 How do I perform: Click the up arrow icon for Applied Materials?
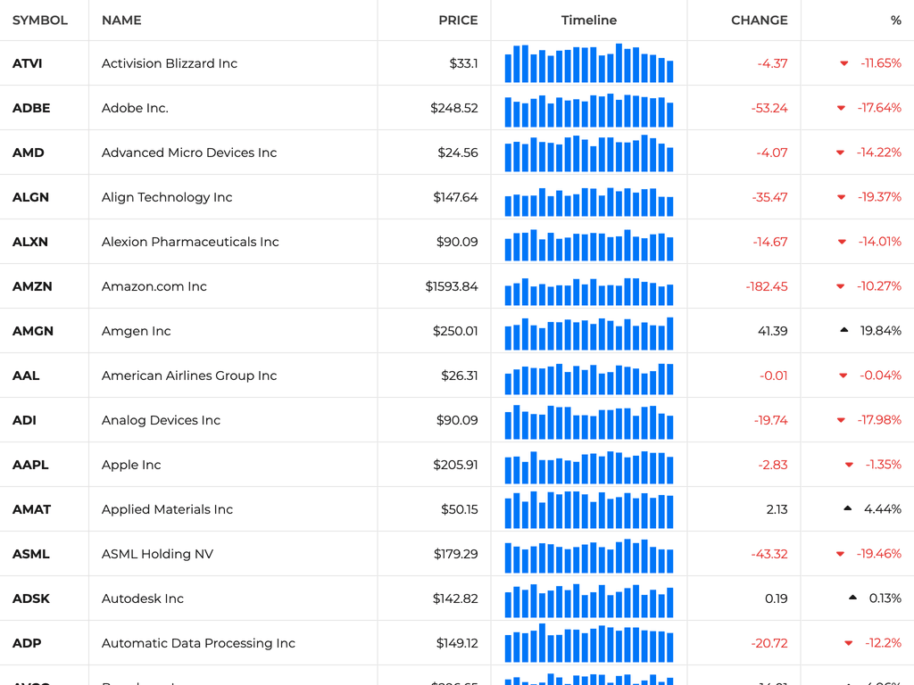pos(847,509)
